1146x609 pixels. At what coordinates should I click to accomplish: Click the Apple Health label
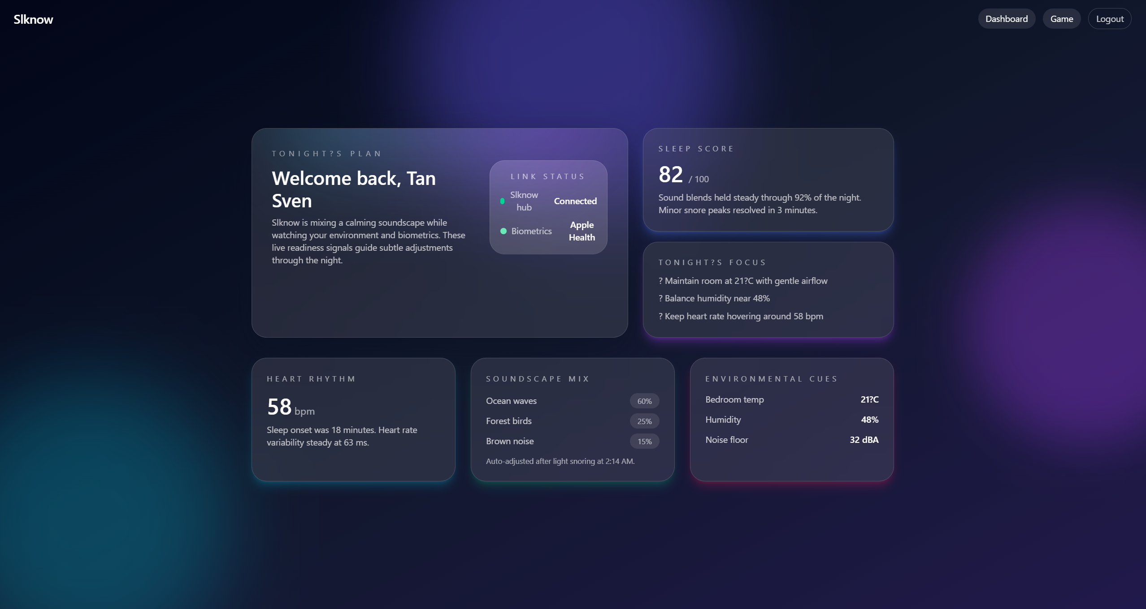coord(582,231)
